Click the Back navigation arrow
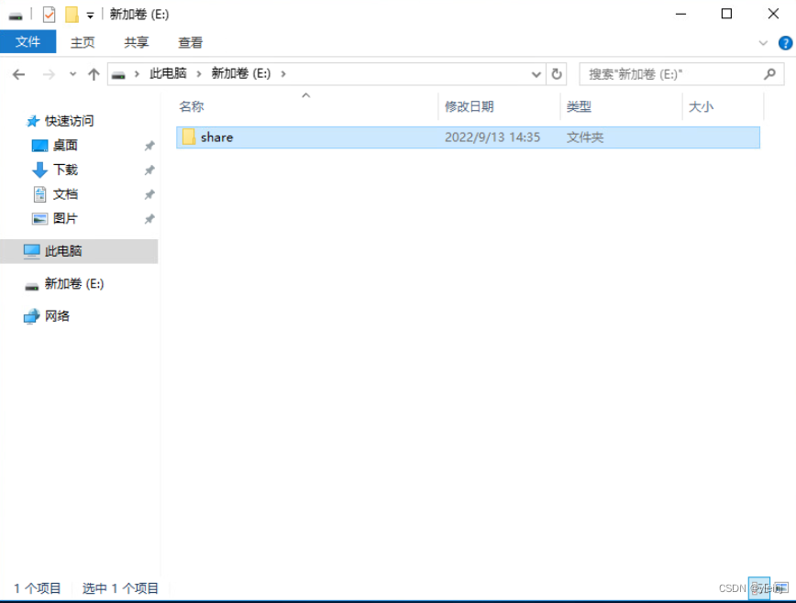Viewport: 796px width, 603px height. pos(18,74)
